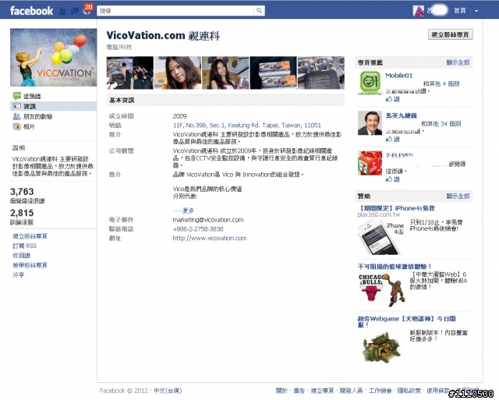
Task: Open the Keelung Rd. Taipei address link
Action: tap(247, 126)
